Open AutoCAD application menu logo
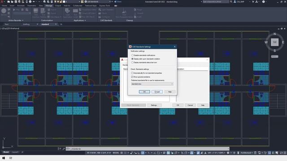The width and height of the screenshot is (287, 161). click(2, 2)
